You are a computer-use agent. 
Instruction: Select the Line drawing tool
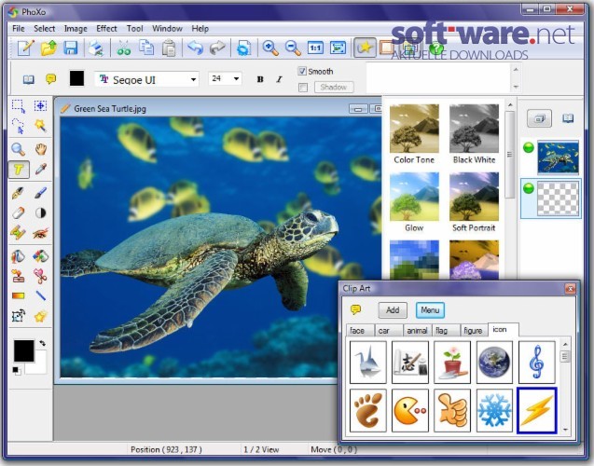40,295
